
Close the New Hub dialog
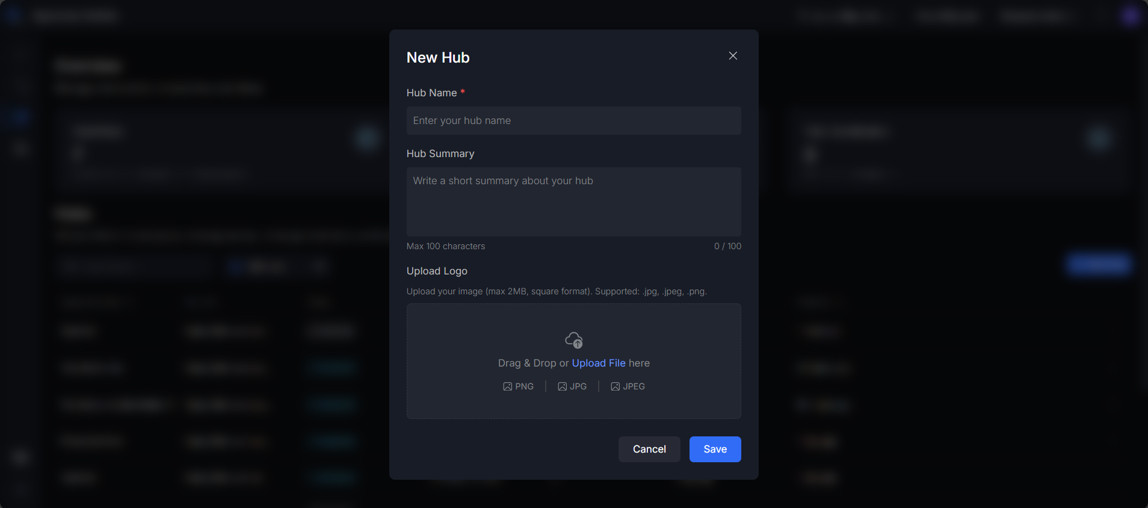pyautogui.click(x=732, y=56)
